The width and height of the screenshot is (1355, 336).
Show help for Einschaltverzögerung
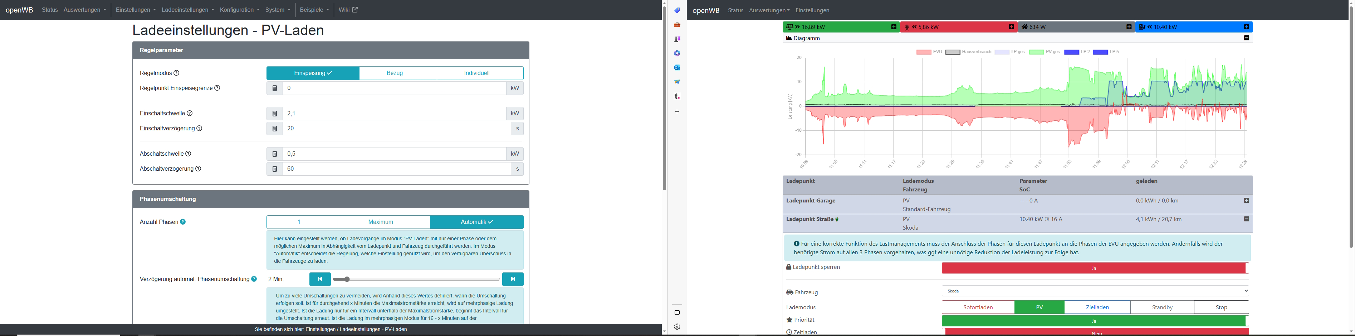[x=199, y=129]
